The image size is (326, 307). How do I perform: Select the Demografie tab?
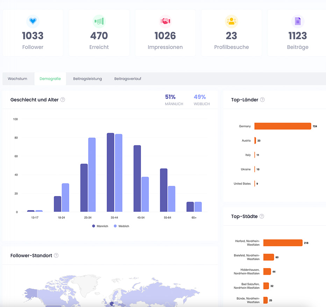(x=50, y=79)
